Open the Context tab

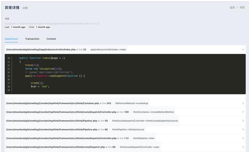point(51,39)
